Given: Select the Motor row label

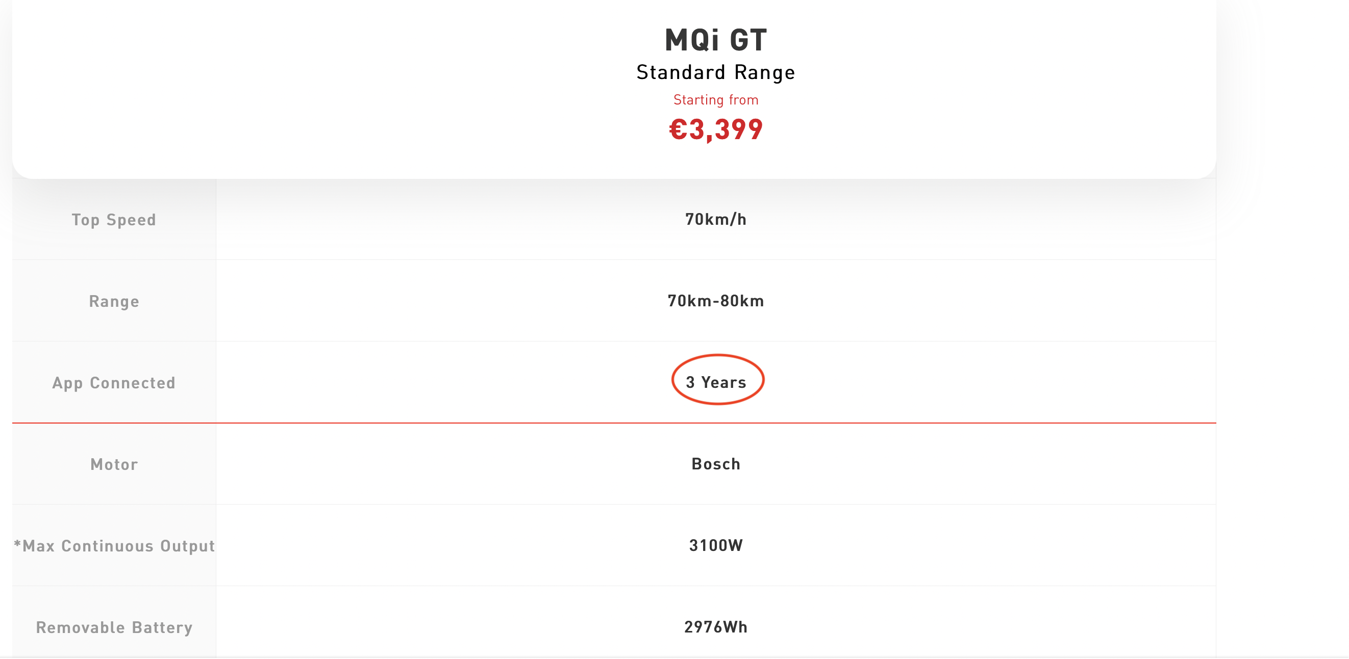Looking at the screenshot, I should (x=114, y=464).
